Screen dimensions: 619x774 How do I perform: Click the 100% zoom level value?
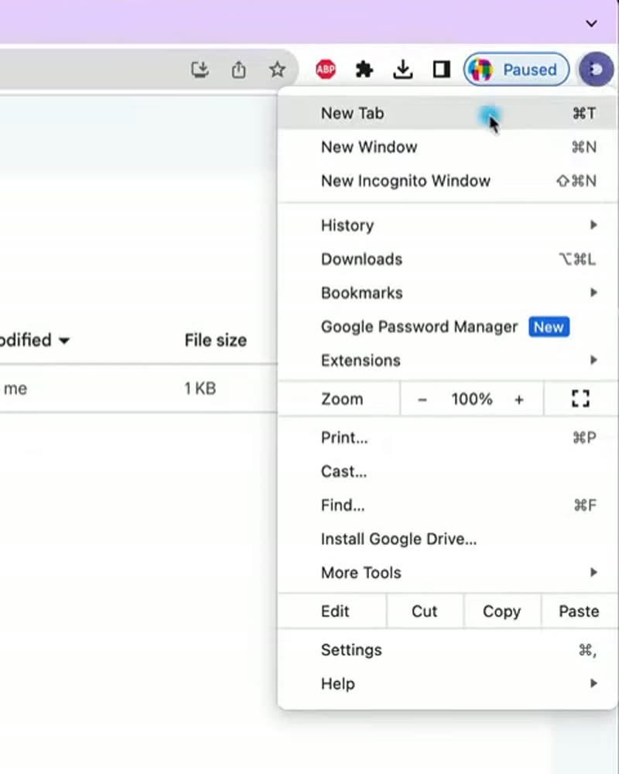[x=472, y=399]
